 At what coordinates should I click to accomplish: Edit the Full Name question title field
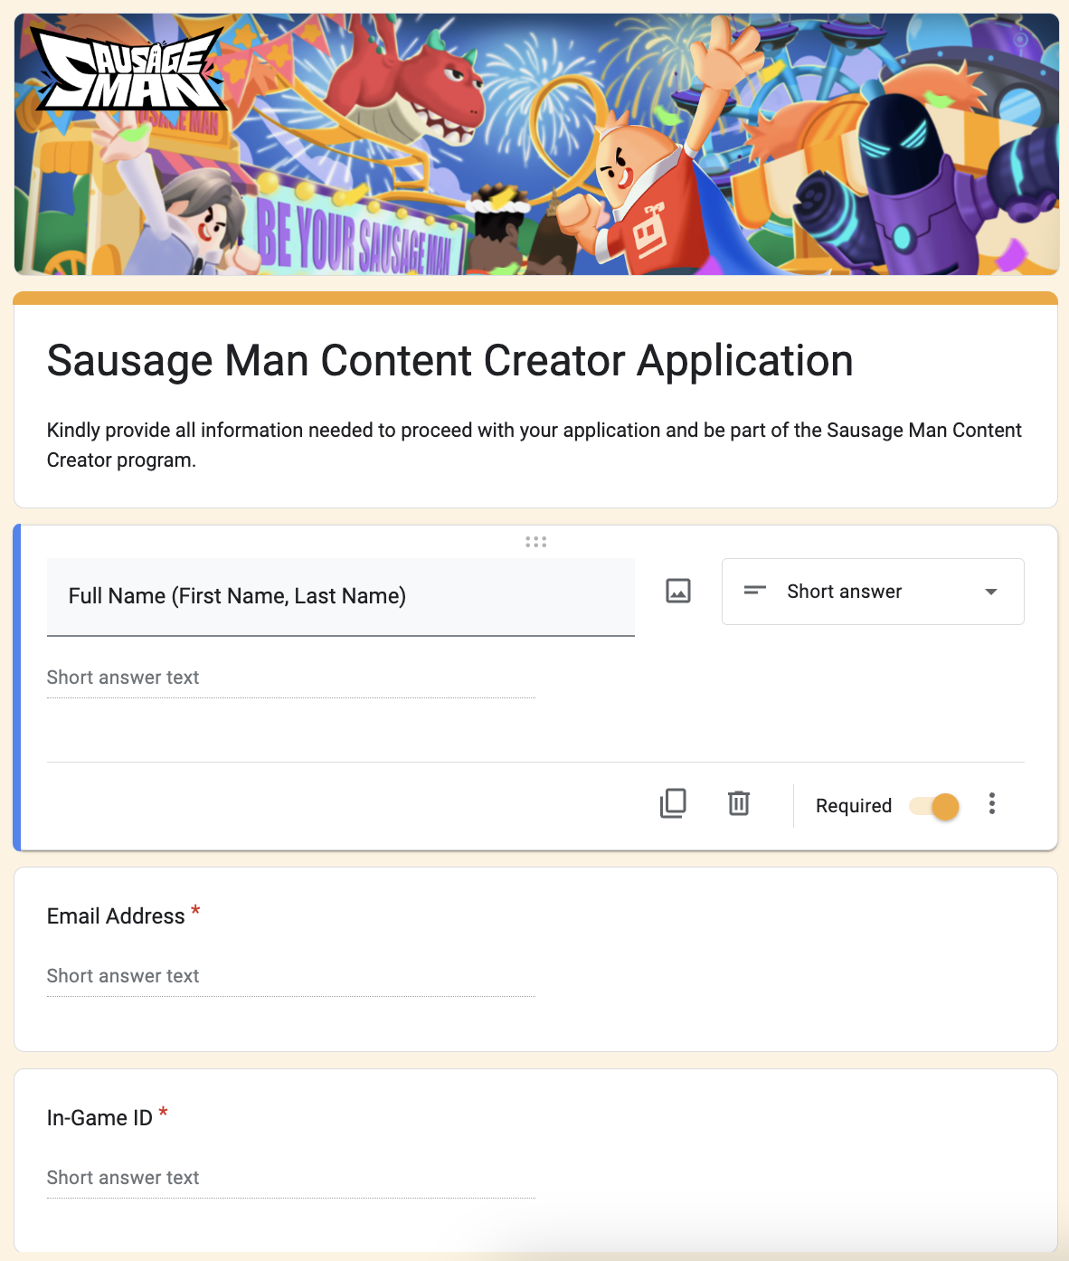340,596
